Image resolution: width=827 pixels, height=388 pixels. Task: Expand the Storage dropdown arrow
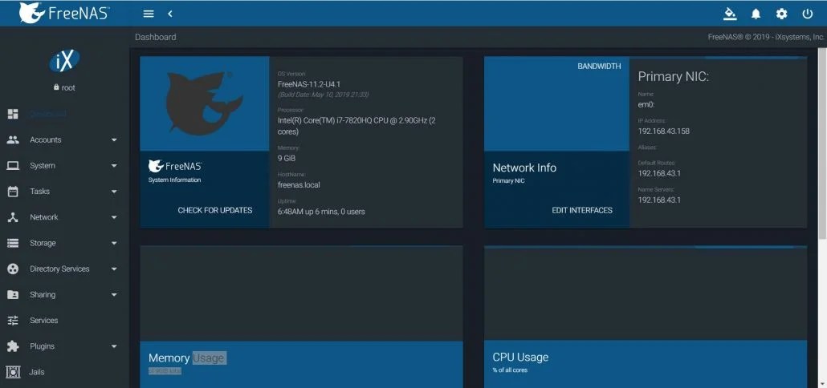pos(114,243)
